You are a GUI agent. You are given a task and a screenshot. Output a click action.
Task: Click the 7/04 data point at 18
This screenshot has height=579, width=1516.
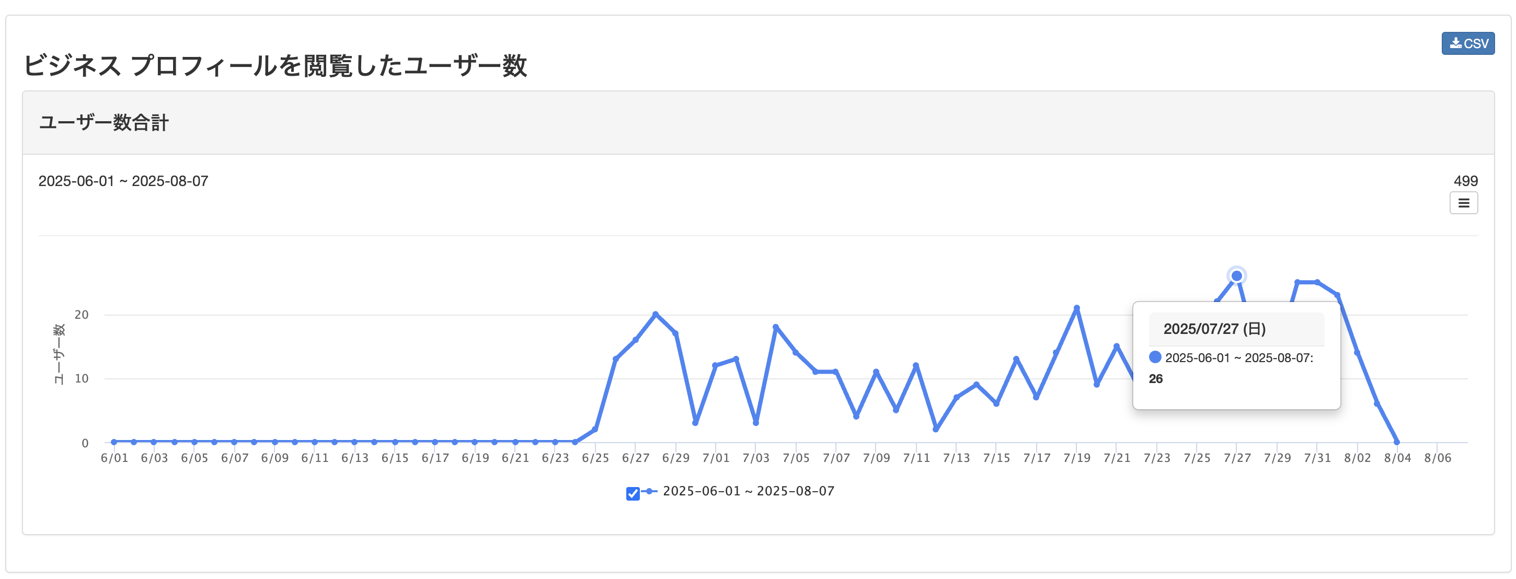pos(776,327)
